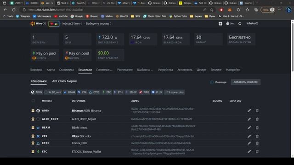Edit the CFX wallet with pencil icon
Viewport: 294px width, 165px height.
(x=249, y=137)
